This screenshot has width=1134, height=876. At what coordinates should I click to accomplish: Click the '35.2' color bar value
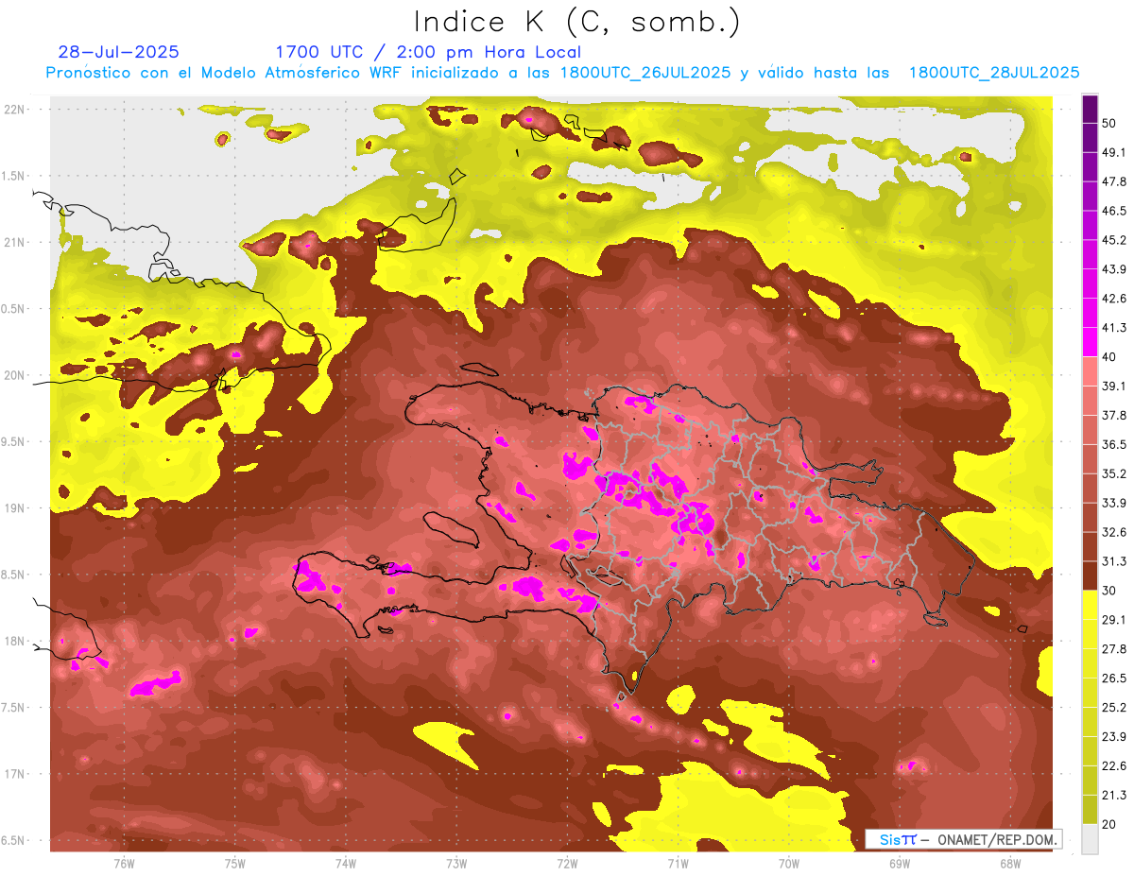[1114, 473]
